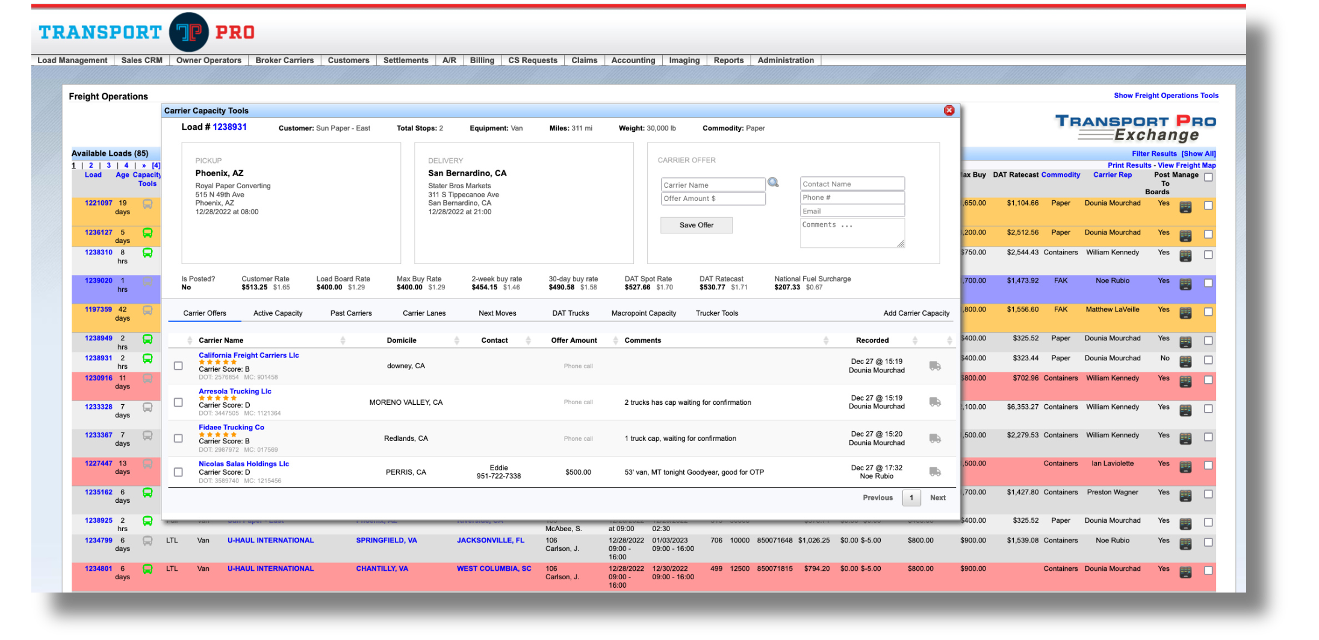Open the Broker Carriers menu
1319x640 pixels.
[284, 60]
